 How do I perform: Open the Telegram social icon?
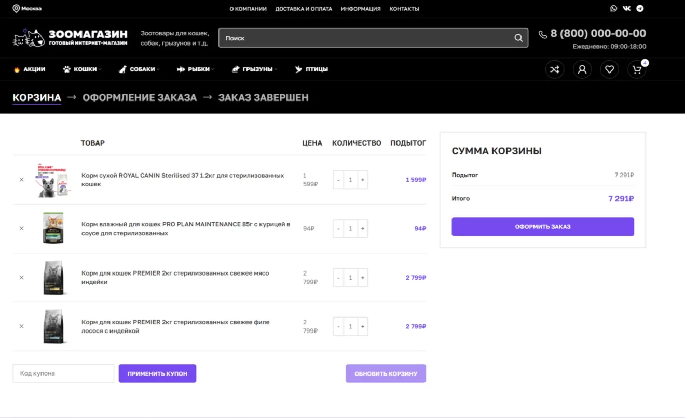pyautogui.click(x=640, y=8)
